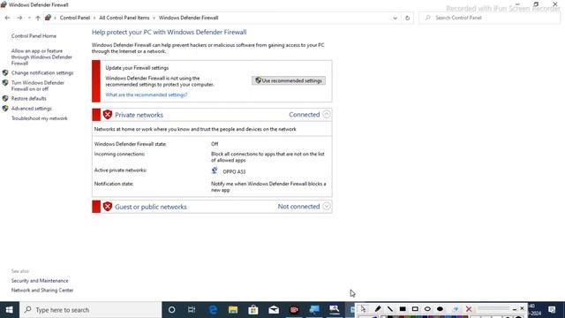
Task: Open Allow an app or feature link
Action: [x=41, y=57]
